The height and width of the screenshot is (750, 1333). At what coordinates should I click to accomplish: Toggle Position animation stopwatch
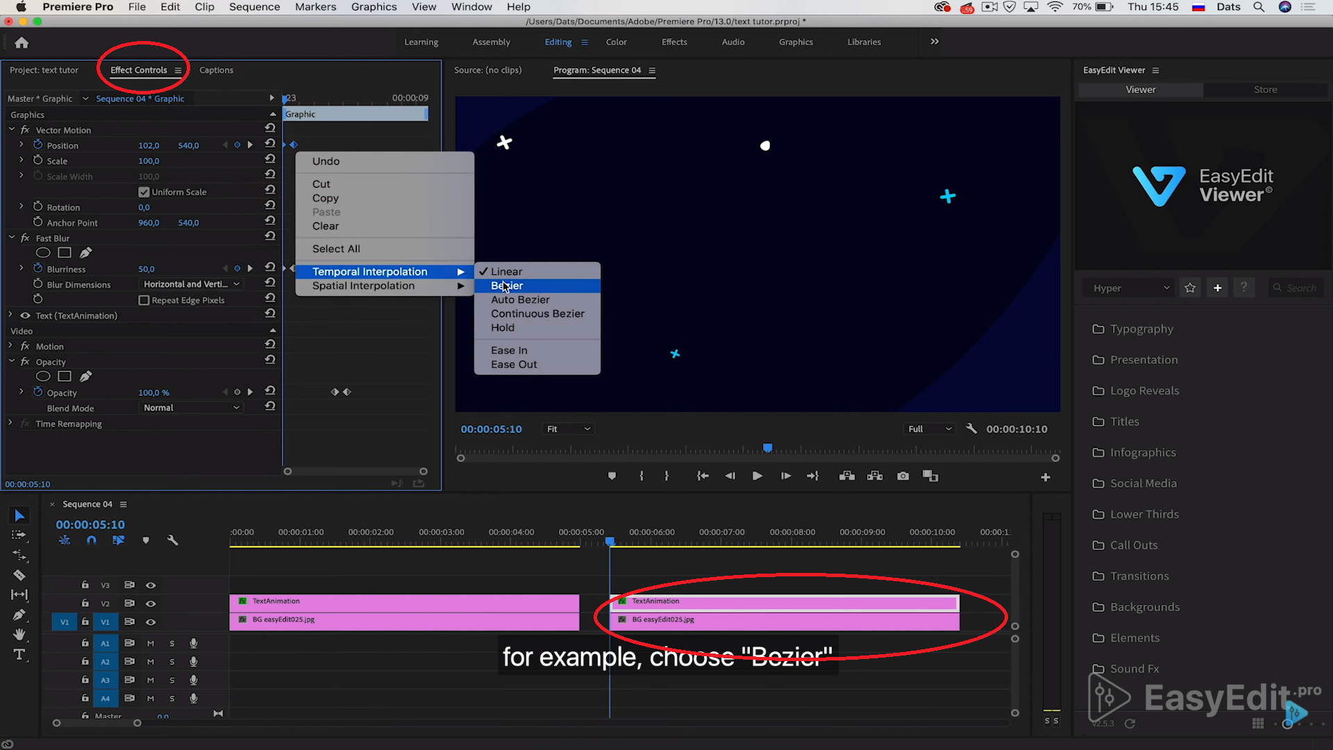(38, 144)
